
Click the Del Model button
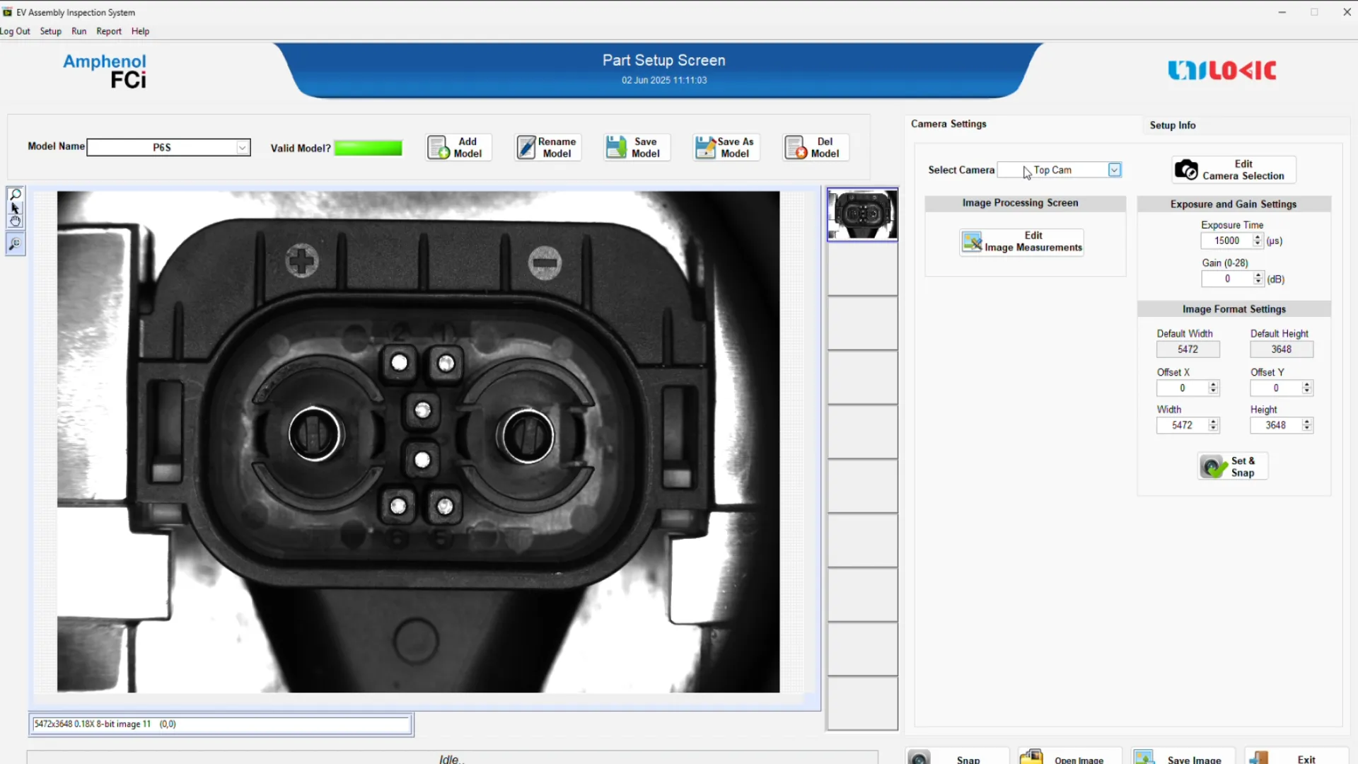pyautogui.click(x=816, y=147)
